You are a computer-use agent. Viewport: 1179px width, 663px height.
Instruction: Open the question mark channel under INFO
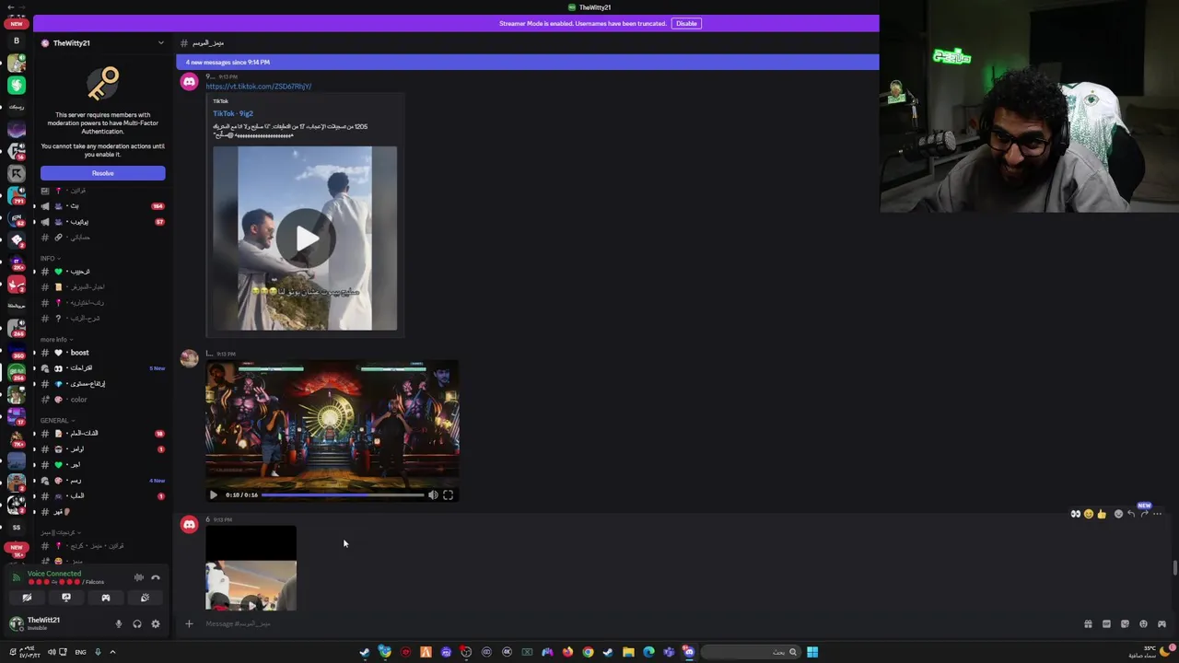coord(101,319)
